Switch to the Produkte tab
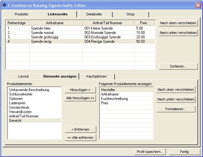203x157 pixels. [21, 14]
